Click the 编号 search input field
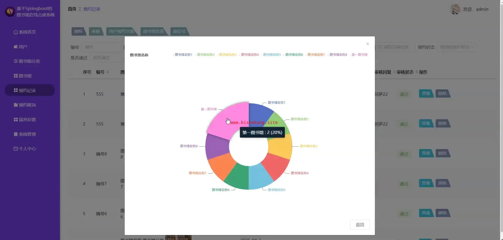This screenshot has height=240, width=503. (x=101, y=47)
